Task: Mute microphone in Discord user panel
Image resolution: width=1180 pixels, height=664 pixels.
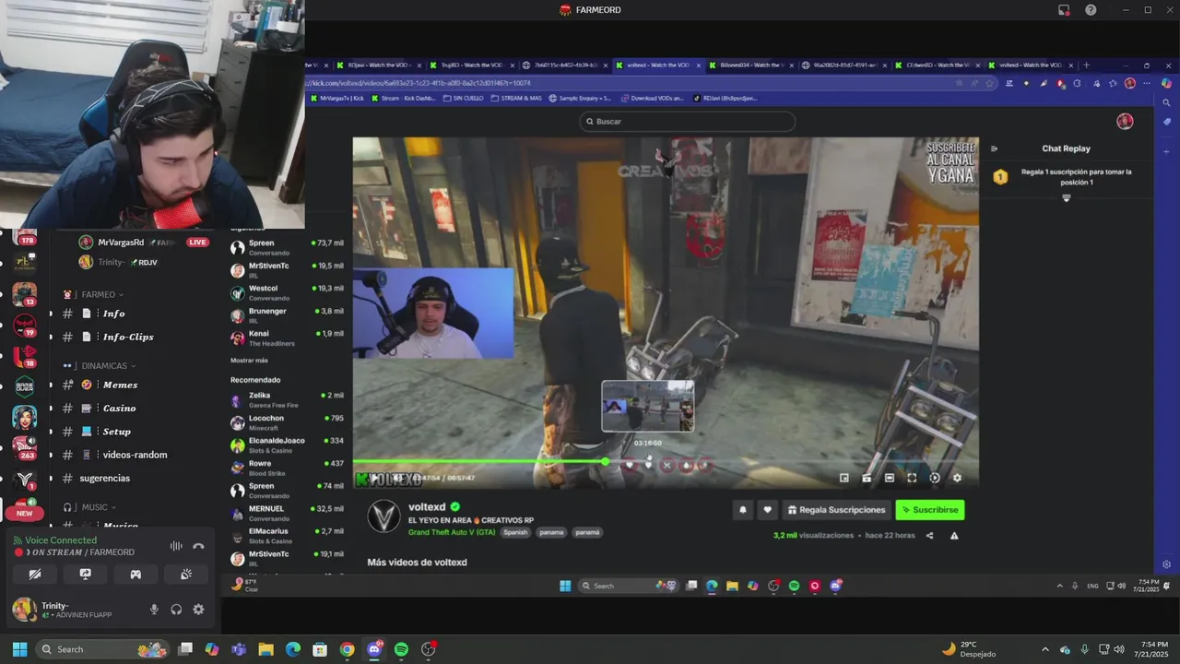Action: click(x=154, y=610)
